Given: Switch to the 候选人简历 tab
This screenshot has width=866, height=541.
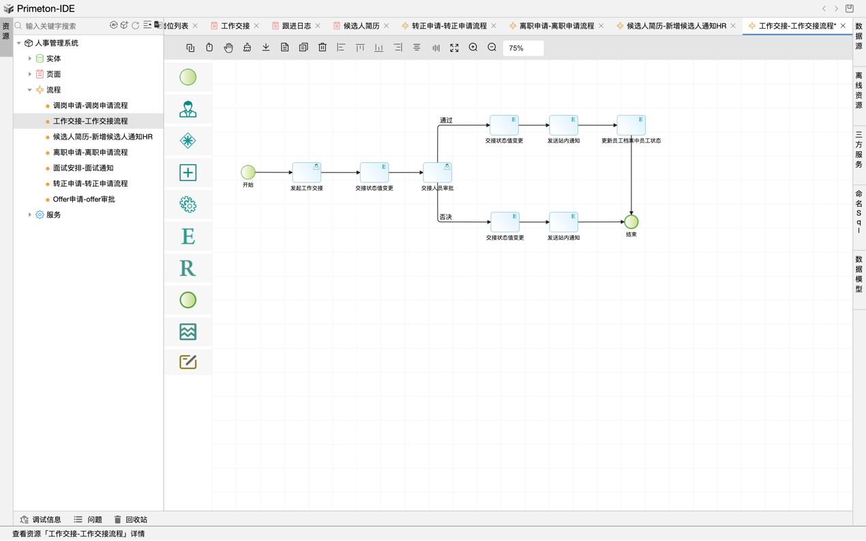Looking at the screenshot, I should (361, 26).
